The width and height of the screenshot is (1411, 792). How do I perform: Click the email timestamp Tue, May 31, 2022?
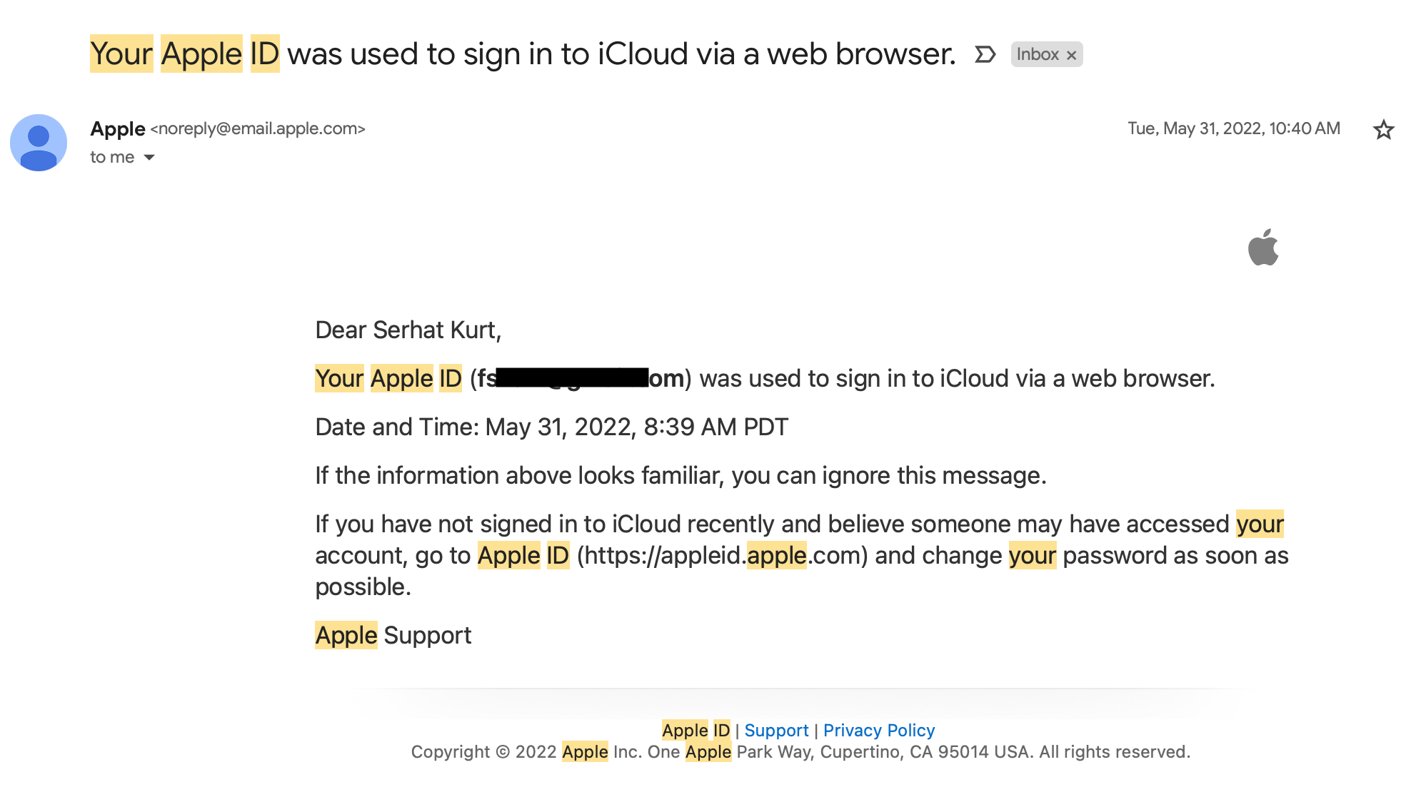click(1234, 128)
